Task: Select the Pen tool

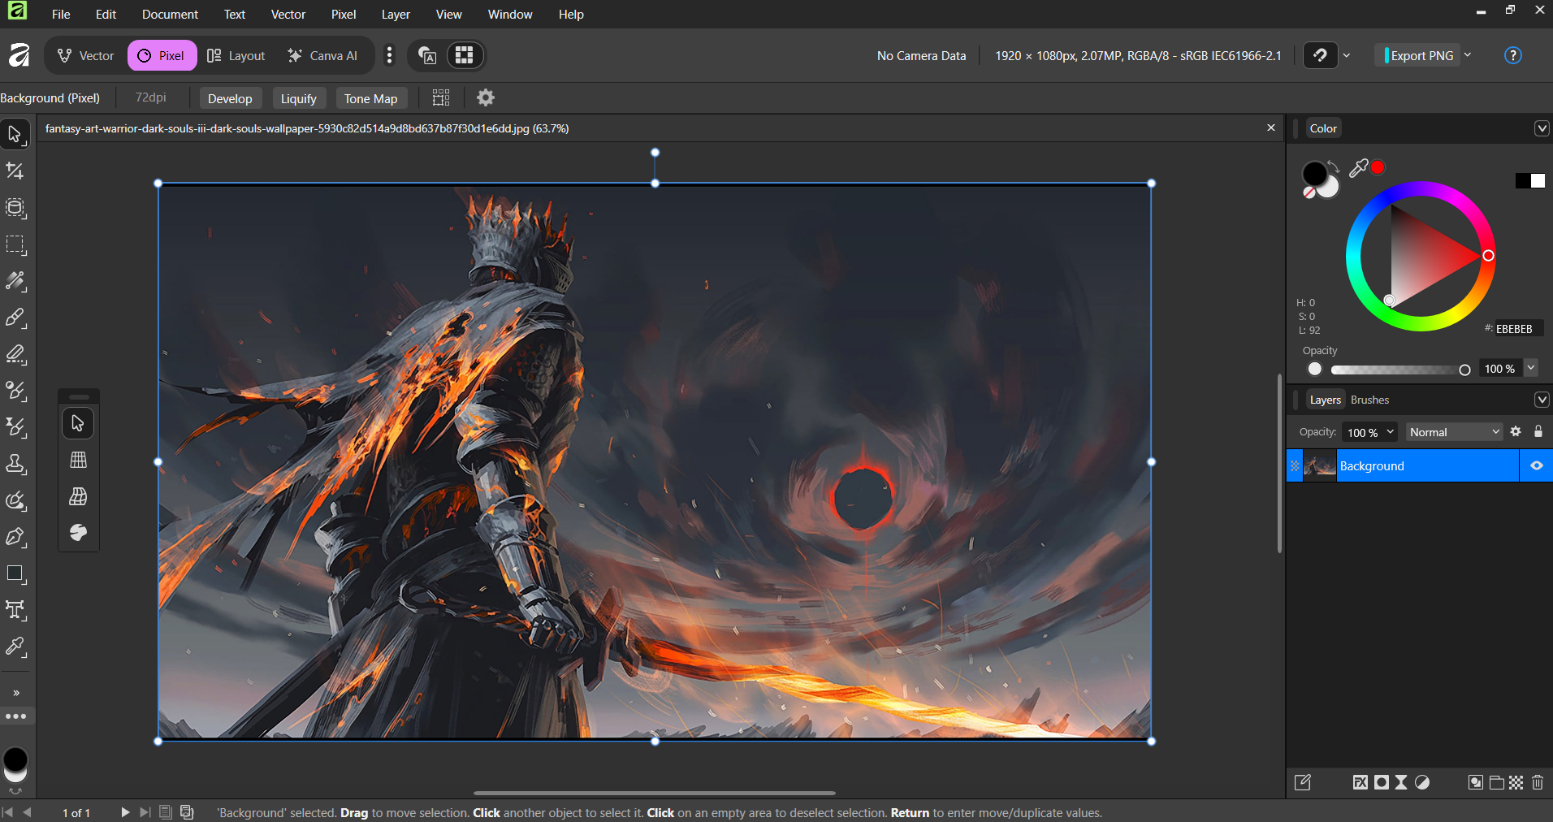Action: pyautogui.click(x=15, y=537)
